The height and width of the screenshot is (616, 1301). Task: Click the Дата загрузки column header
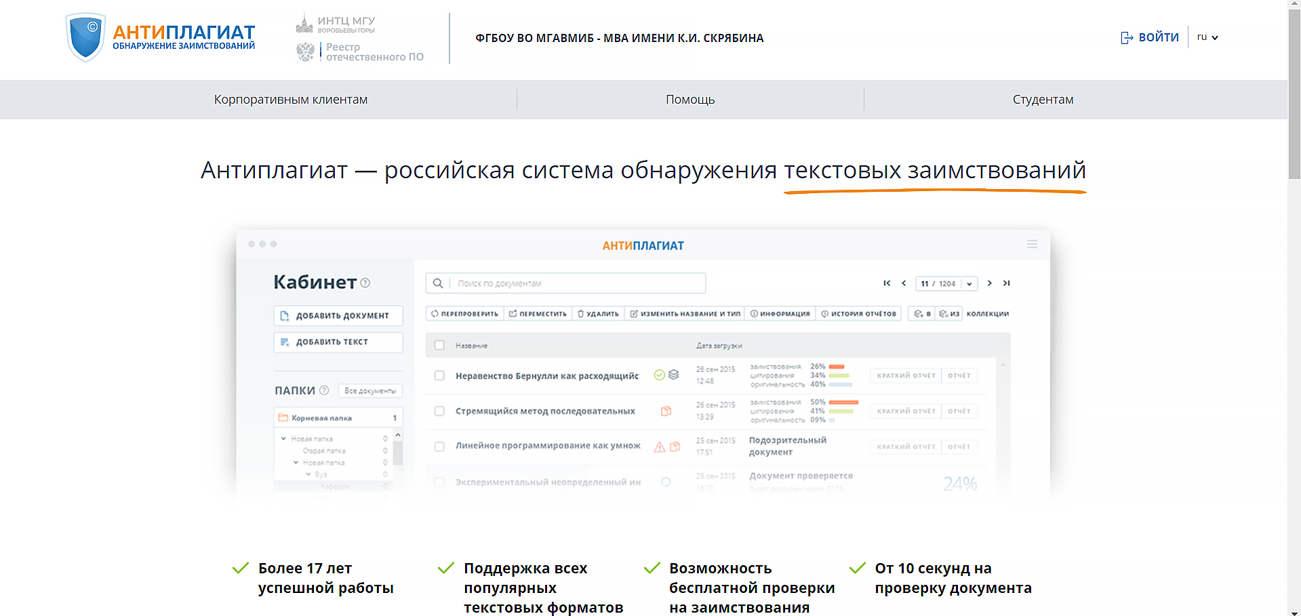tap(719, 346)
